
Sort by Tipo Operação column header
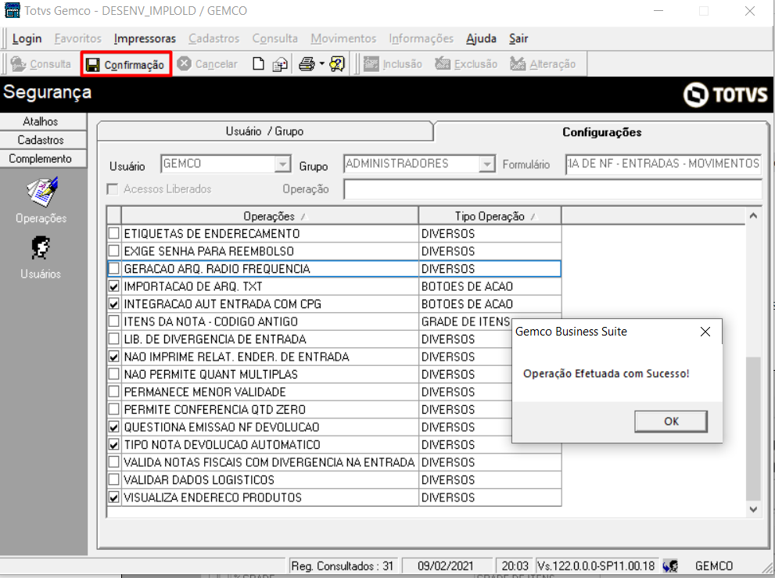coord(490,216)
